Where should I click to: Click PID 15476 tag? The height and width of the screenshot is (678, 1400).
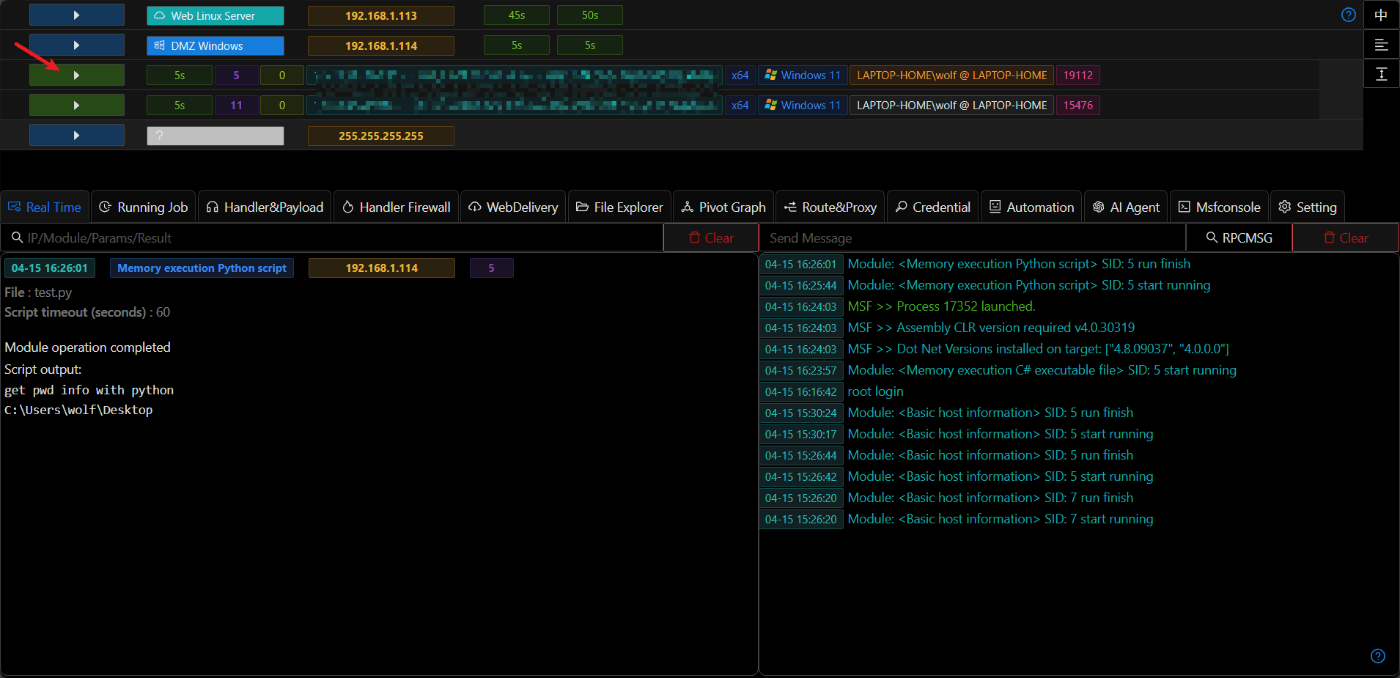tap(1078, 106)
